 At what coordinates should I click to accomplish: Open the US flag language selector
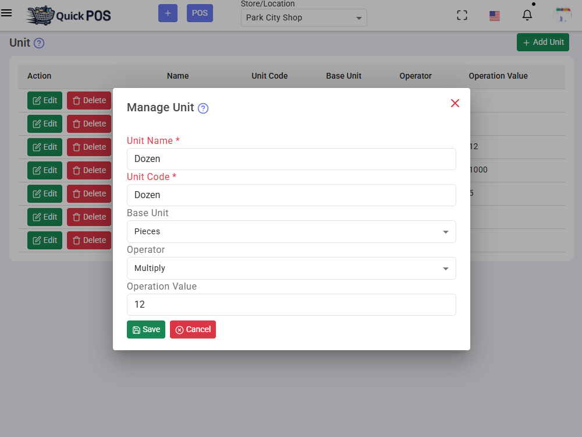[494, 16]
